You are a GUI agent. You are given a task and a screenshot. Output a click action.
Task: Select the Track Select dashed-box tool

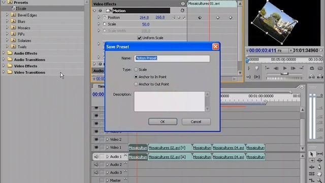(311, 161)
